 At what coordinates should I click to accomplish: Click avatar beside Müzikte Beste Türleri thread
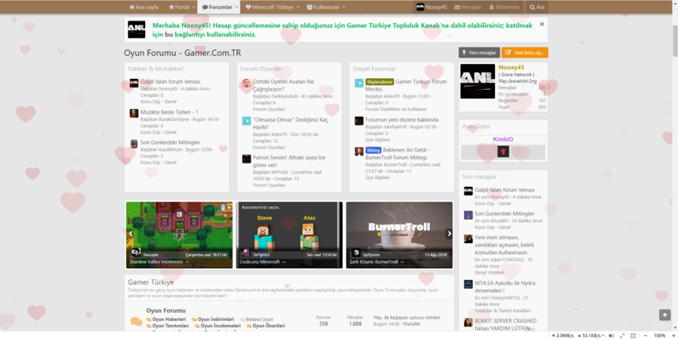coord(134,114)
